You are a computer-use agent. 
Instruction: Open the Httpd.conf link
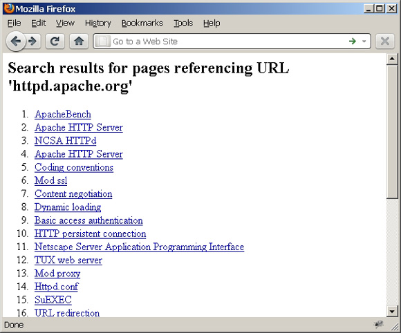57,287
